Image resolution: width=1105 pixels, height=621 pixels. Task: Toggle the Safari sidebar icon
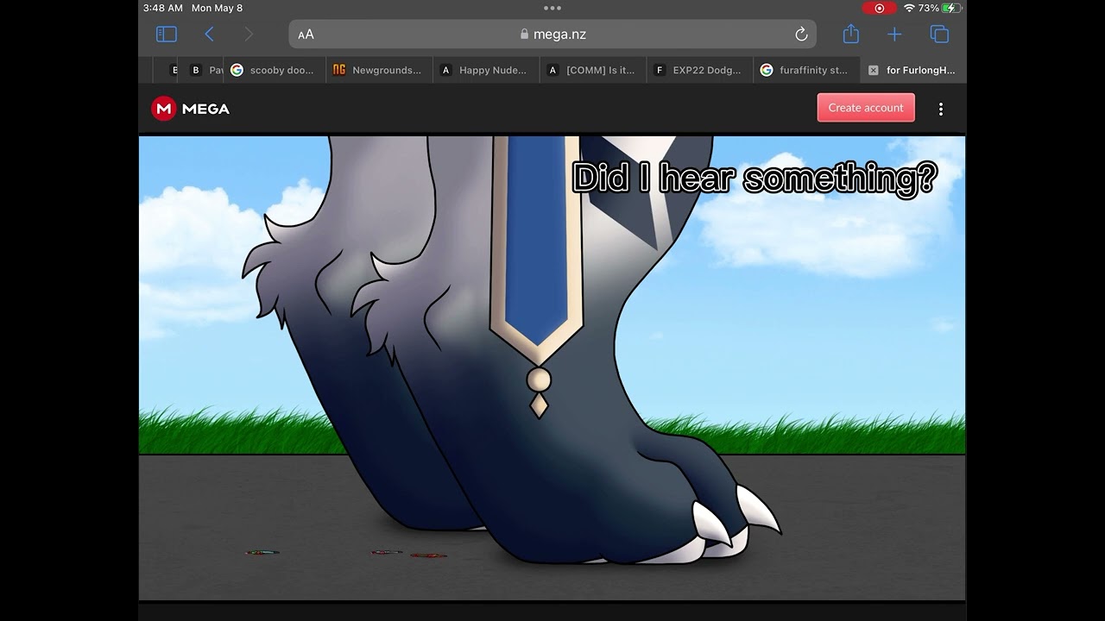pyautogui.click(x=166, y=34)
